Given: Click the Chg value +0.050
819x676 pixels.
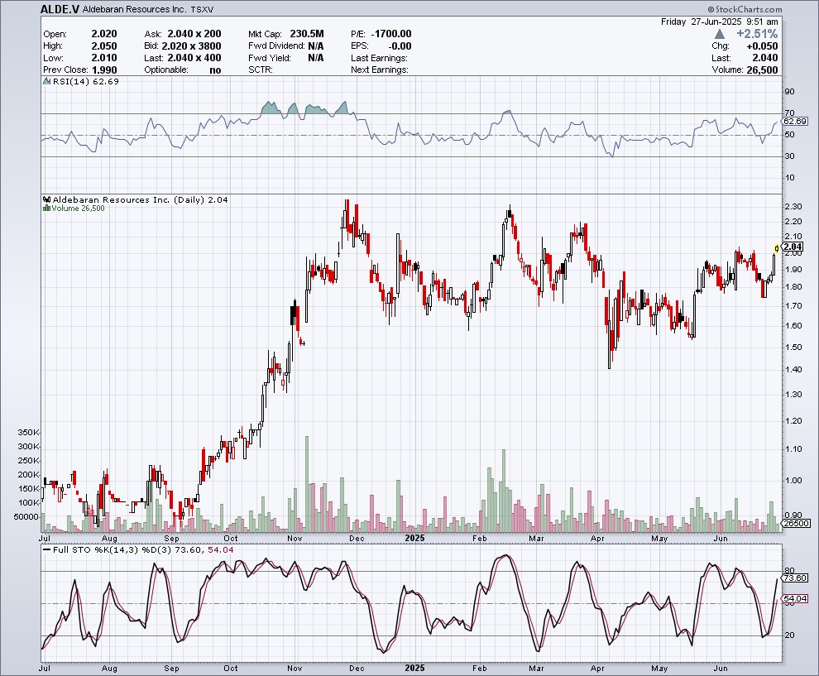Looking at the screenshot, I should (762, 46).
